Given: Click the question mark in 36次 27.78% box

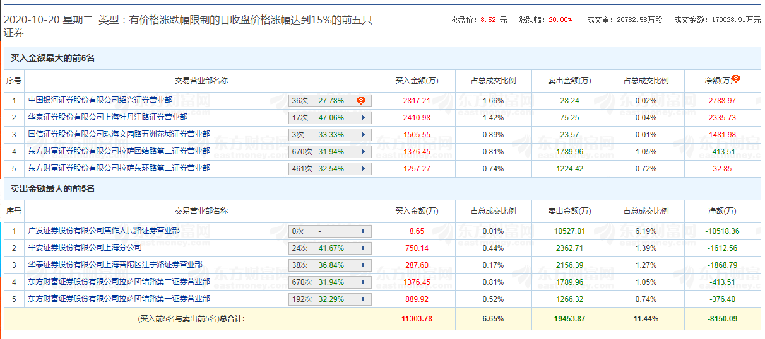Looking at the screenshot, I should click(x=361, y=101).
